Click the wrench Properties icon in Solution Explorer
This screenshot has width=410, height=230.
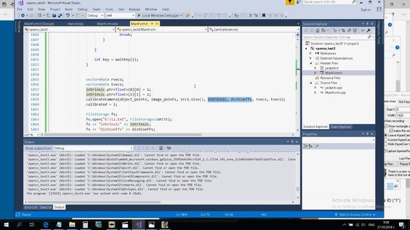(368, 31)
